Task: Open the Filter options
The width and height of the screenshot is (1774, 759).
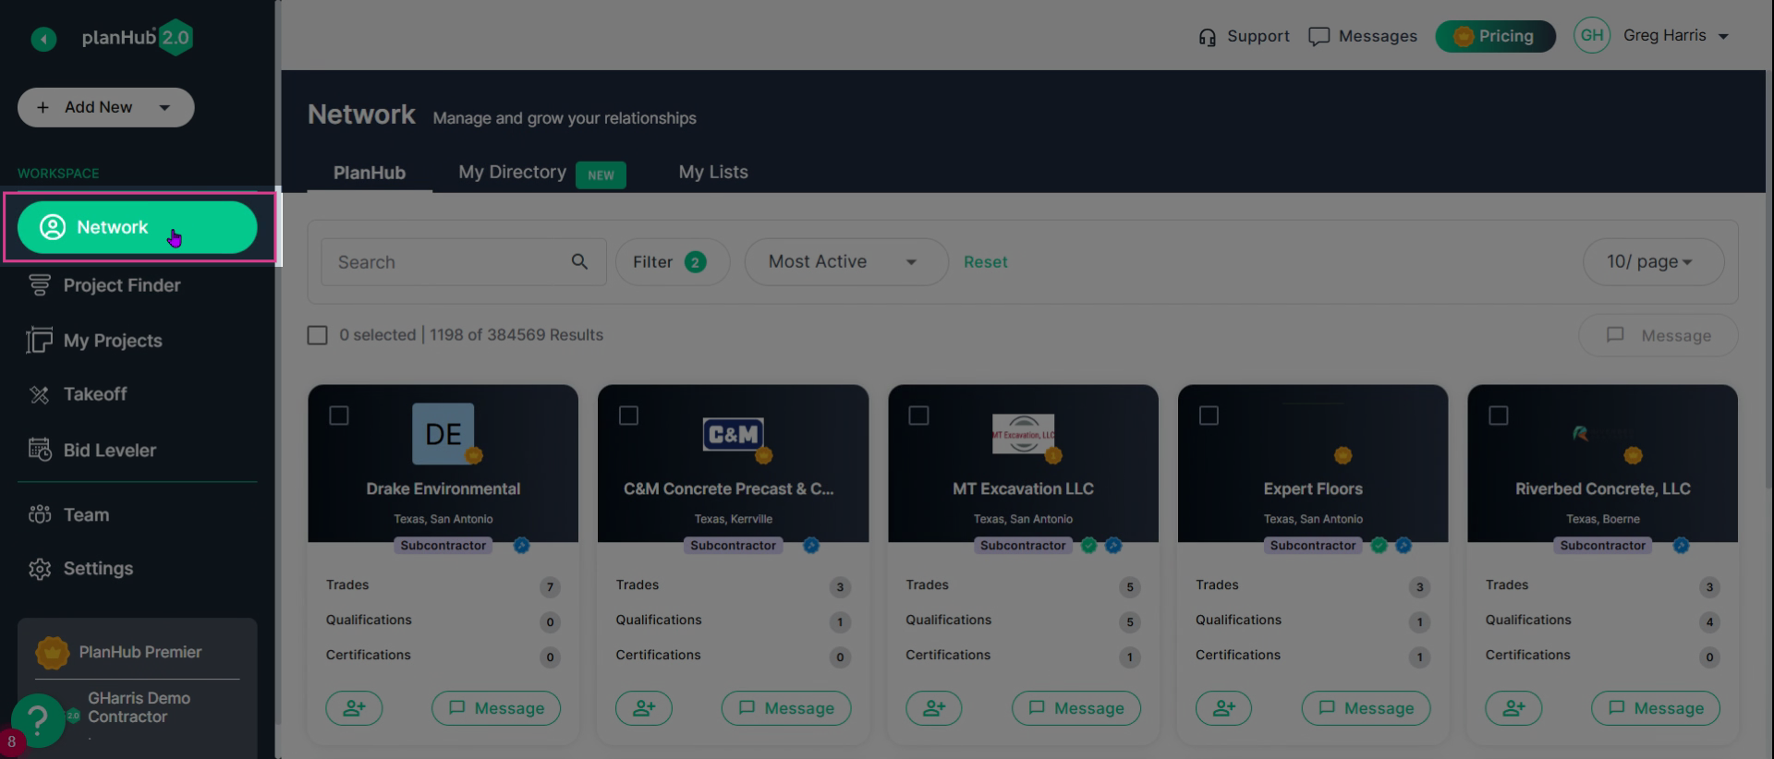Action: 673,262
